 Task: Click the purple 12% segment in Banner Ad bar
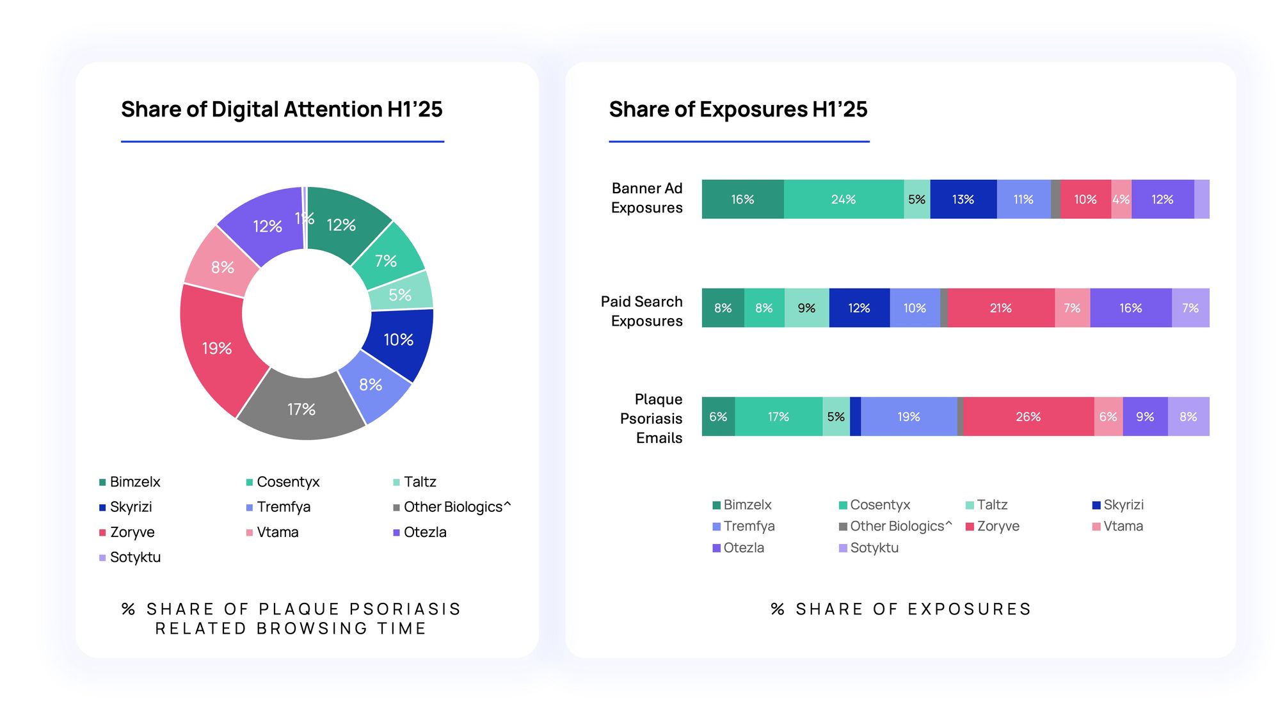click(x=1162, y=199)
